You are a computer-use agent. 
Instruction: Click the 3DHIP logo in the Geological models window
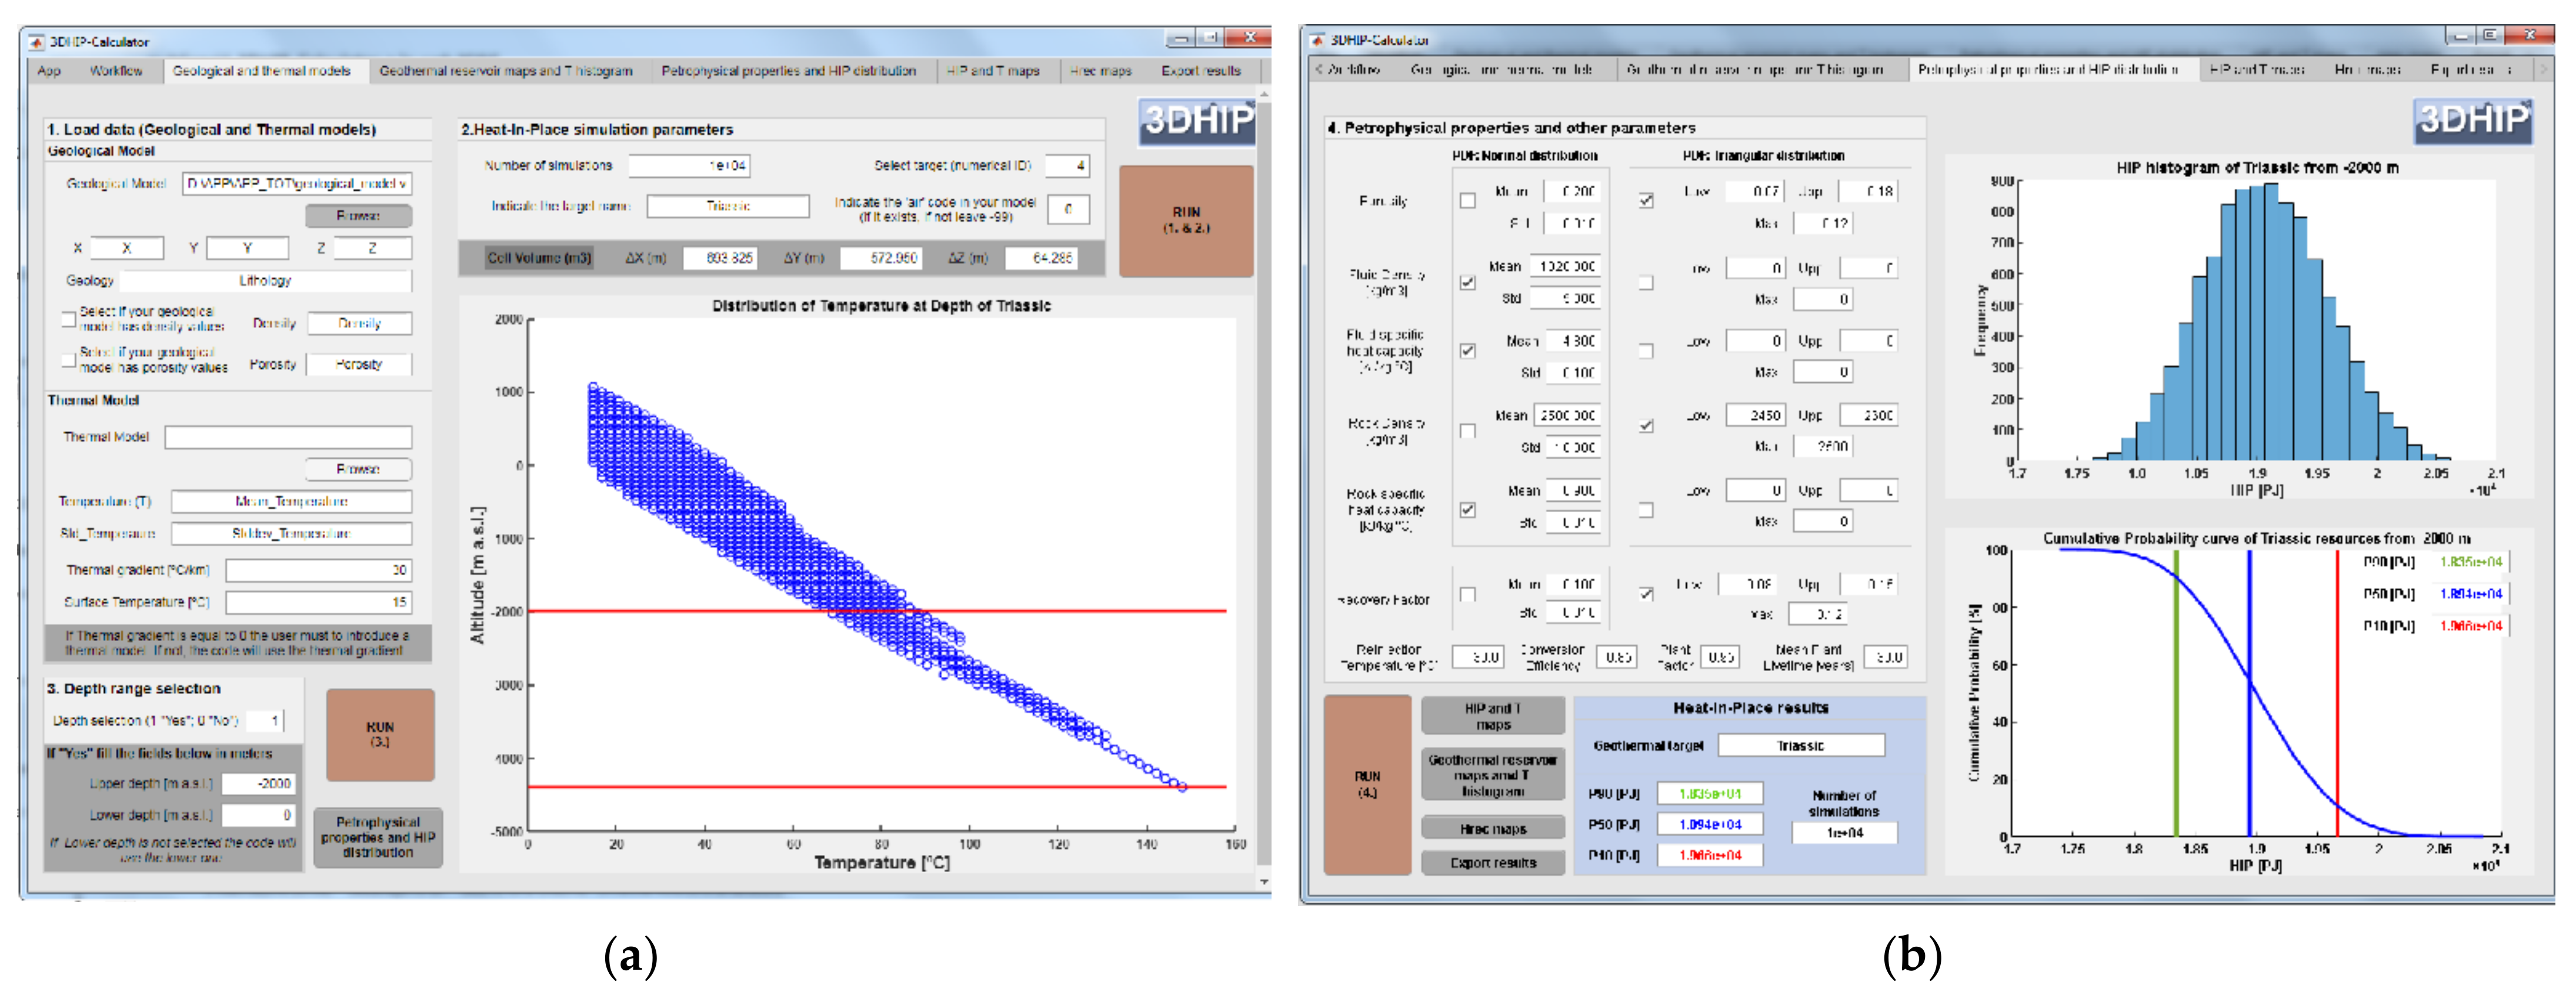pyautogui.click(x=1196, y=122)
